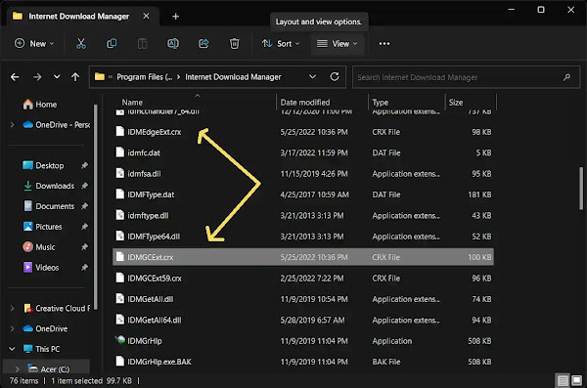Select the IDMGetAll64.dll file
This screenshot has height=388, width=587.
coord(303,320)
